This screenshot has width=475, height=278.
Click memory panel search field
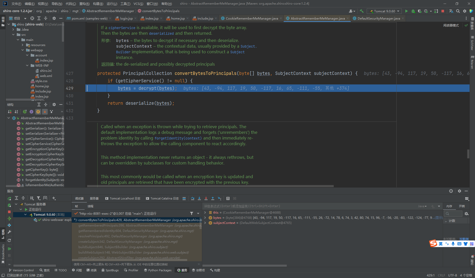[453, 214]
